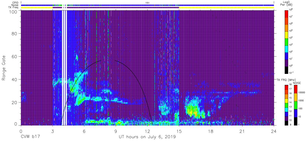The image size is (308, 142).
Task: Click the y-axis tick label "60"
Action: (14, 56)
